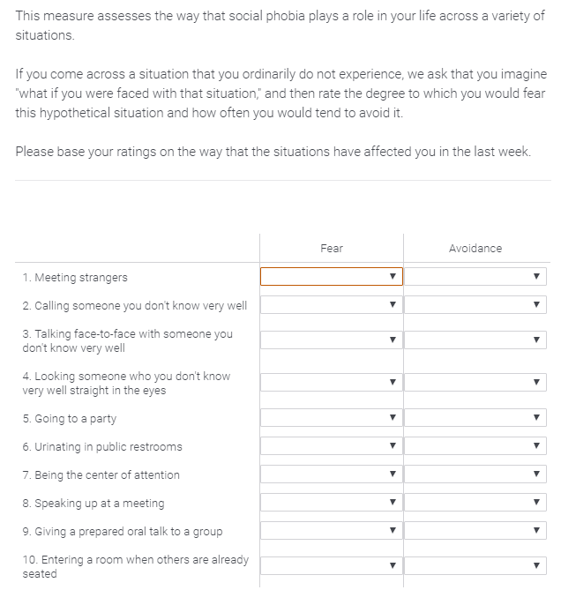Viewport: 561px width, 590px height.
Task: Expand Avoidance dropdown for being center of attention
Action: coord(475,474)
